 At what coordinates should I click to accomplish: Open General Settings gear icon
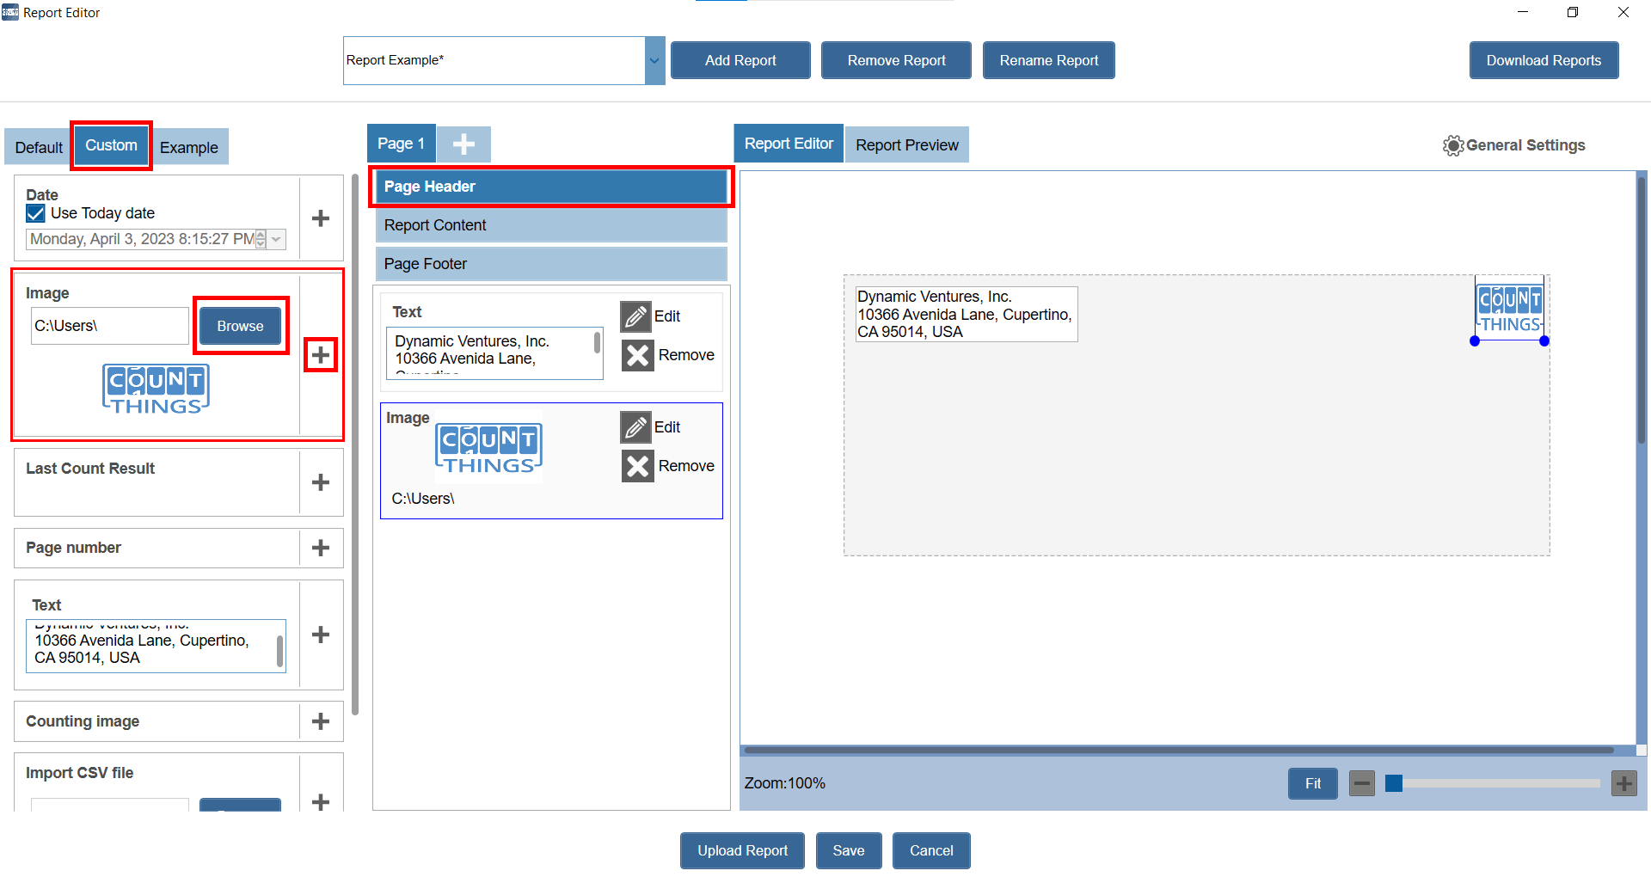point(1452,145)
